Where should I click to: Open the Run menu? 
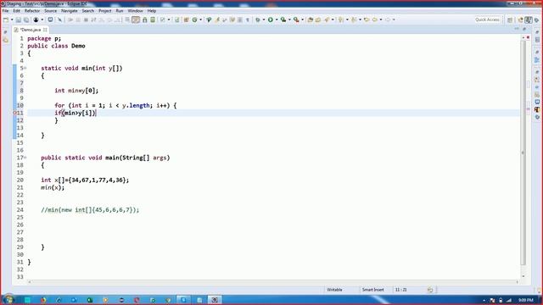click(x=120, y=11)
